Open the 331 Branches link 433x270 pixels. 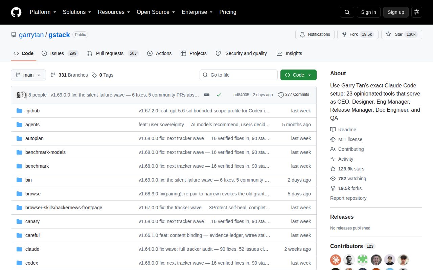(69, 75)
